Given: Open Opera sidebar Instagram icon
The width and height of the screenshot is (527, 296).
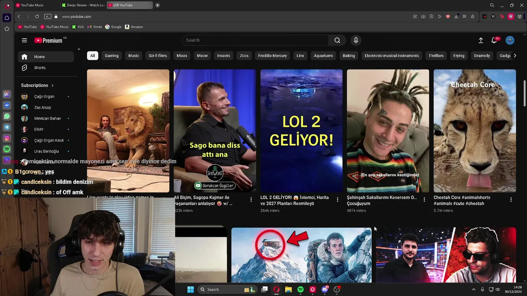Looking at the screenshot, I should (x=7, y=139).
